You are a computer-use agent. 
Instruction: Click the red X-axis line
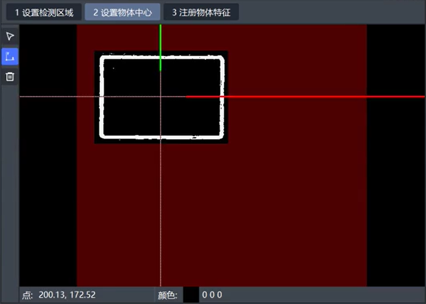[x=305, y=97]
